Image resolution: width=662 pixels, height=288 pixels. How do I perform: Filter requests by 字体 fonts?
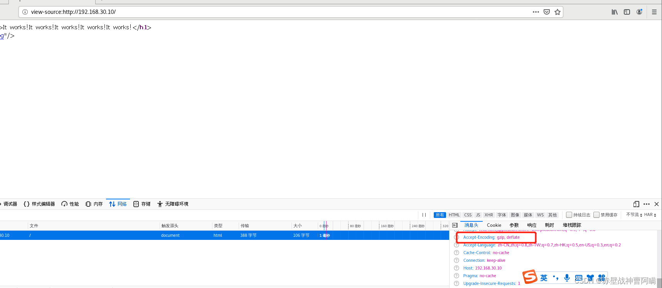[502, 215]
